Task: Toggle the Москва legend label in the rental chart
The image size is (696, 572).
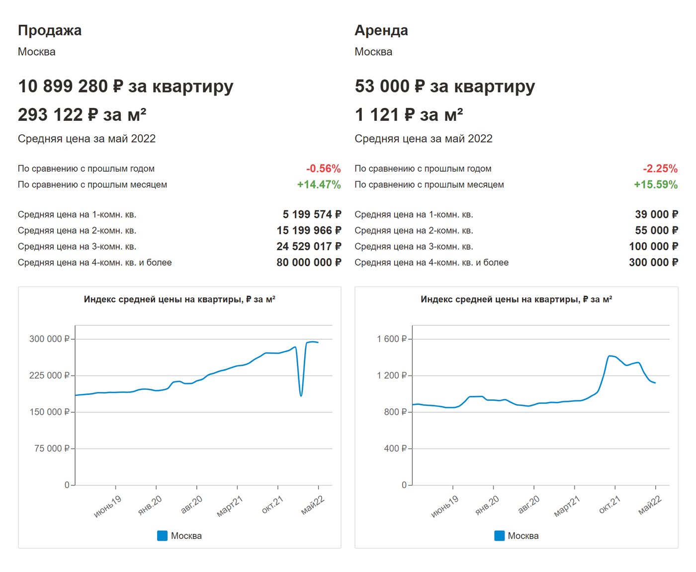Action: (523, 536)
